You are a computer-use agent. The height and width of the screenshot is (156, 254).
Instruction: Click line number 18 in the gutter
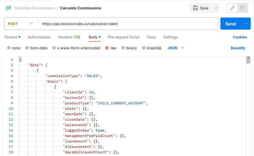tap(11, 152)
